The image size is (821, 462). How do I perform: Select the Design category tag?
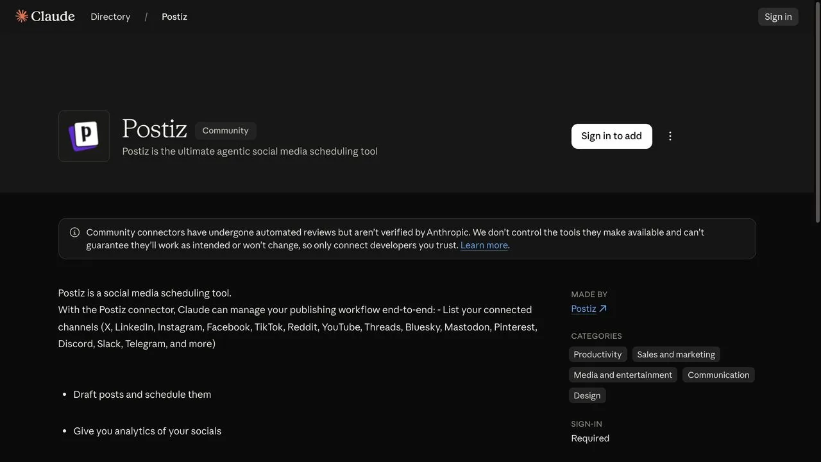click(x=587, y=395)
